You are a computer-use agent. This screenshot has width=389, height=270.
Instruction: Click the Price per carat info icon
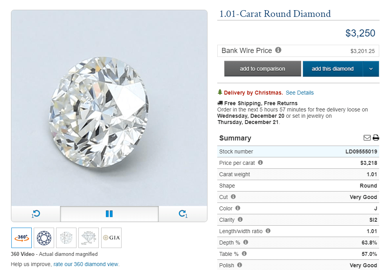click(260, 163)
